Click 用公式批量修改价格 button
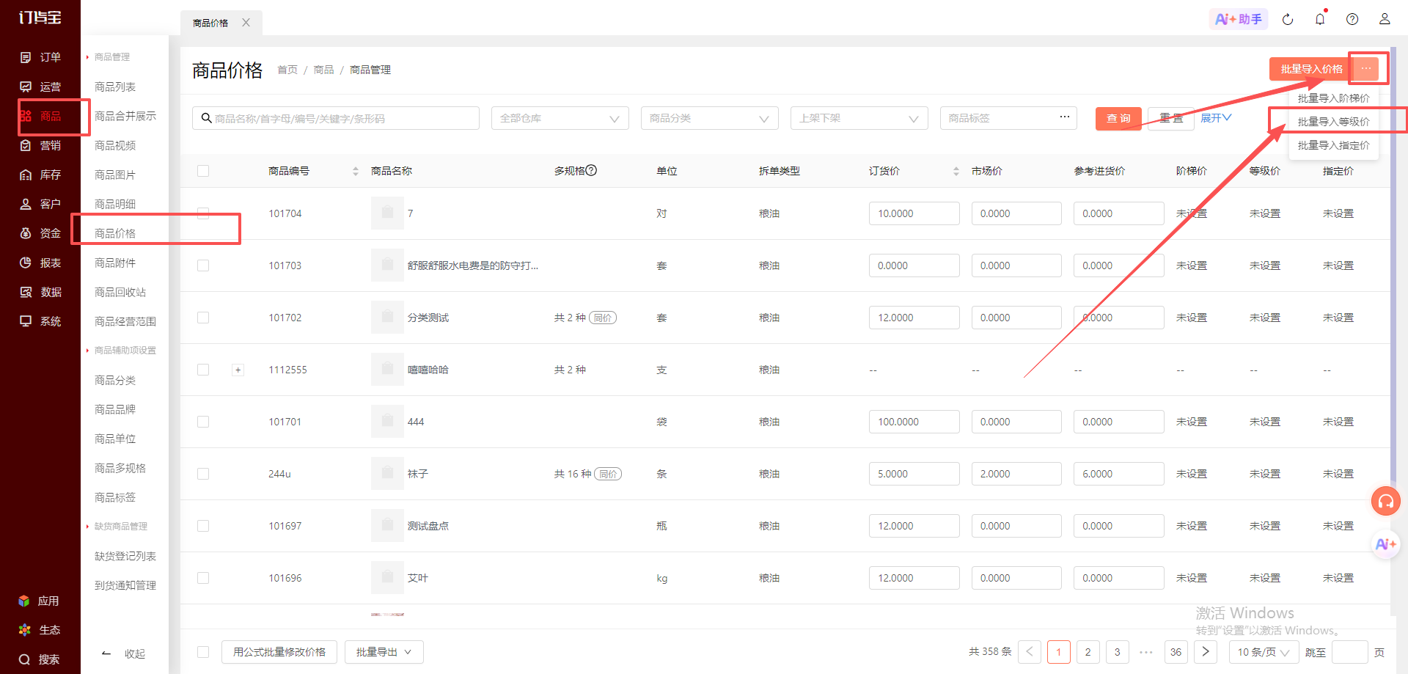The height and width of the screenshot is (674, 1408). point(279,652)
